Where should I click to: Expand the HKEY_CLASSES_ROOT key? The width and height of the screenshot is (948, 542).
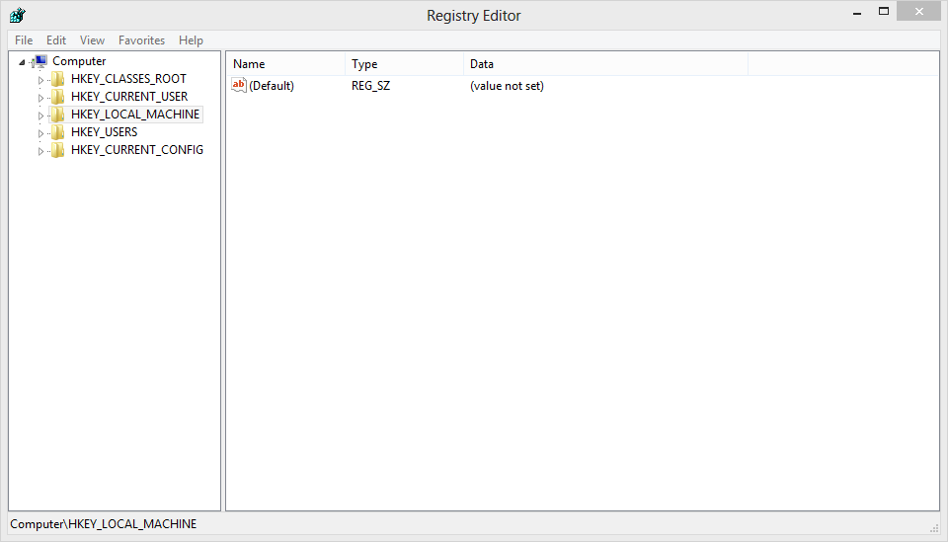[40, 80]
